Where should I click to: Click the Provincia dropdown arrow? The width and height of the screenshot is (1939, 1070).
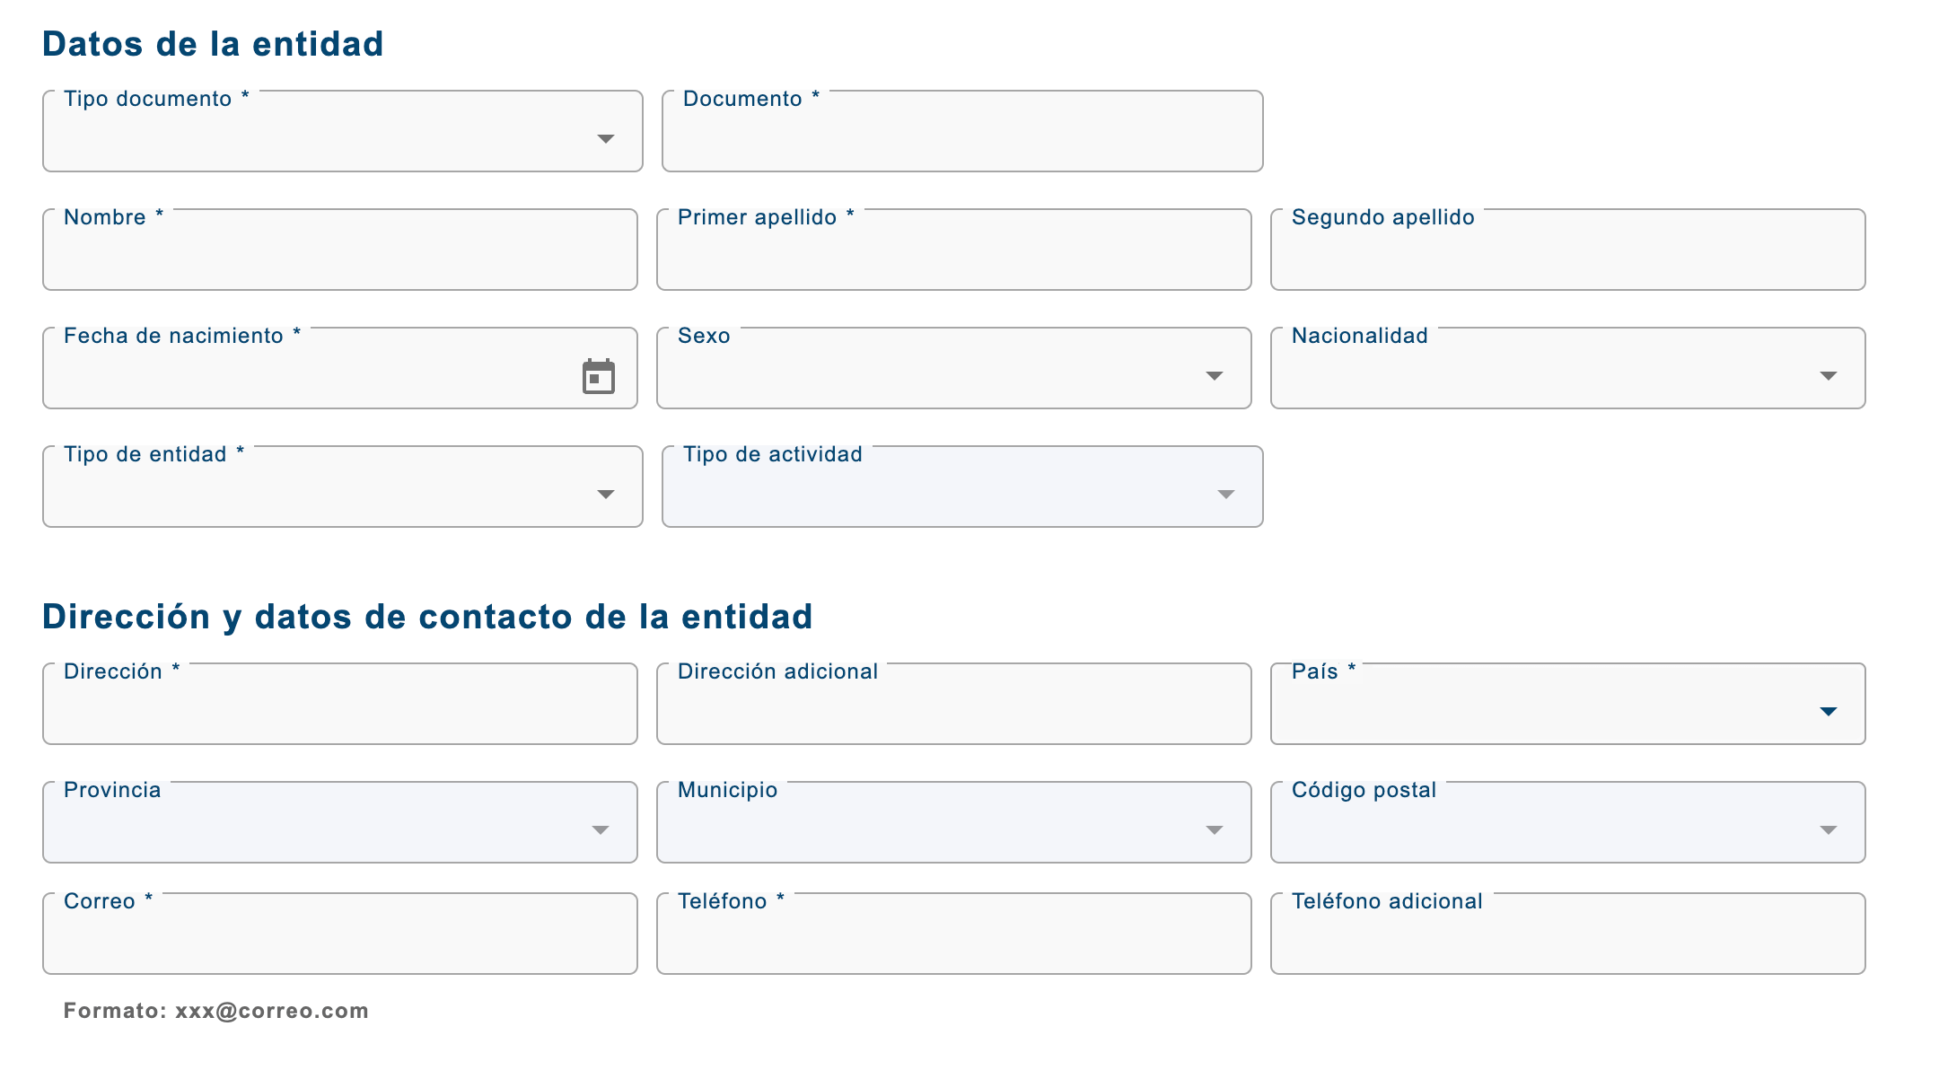600,830
